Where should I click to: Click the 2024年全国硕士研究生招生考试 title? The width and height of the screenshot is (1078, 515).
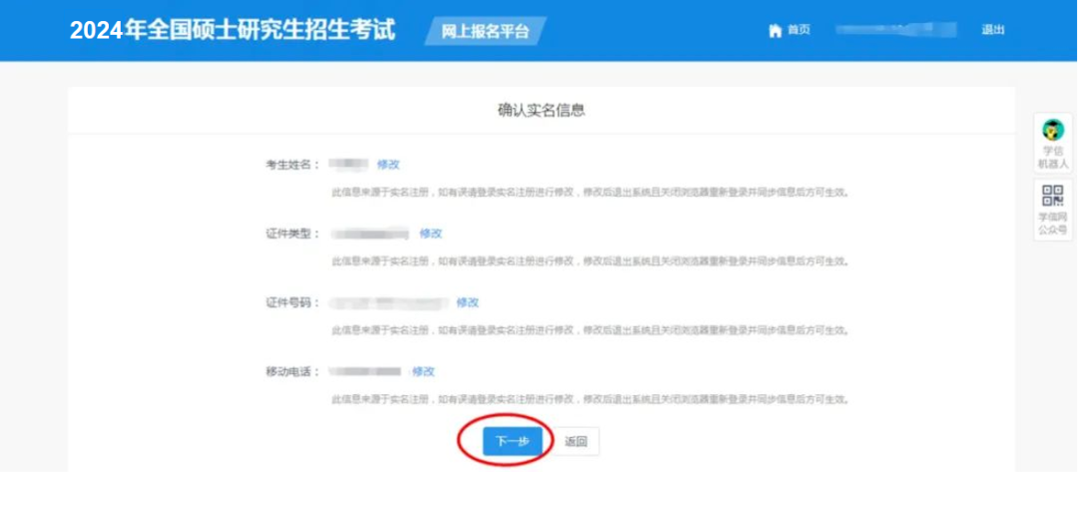click(233, 30)
